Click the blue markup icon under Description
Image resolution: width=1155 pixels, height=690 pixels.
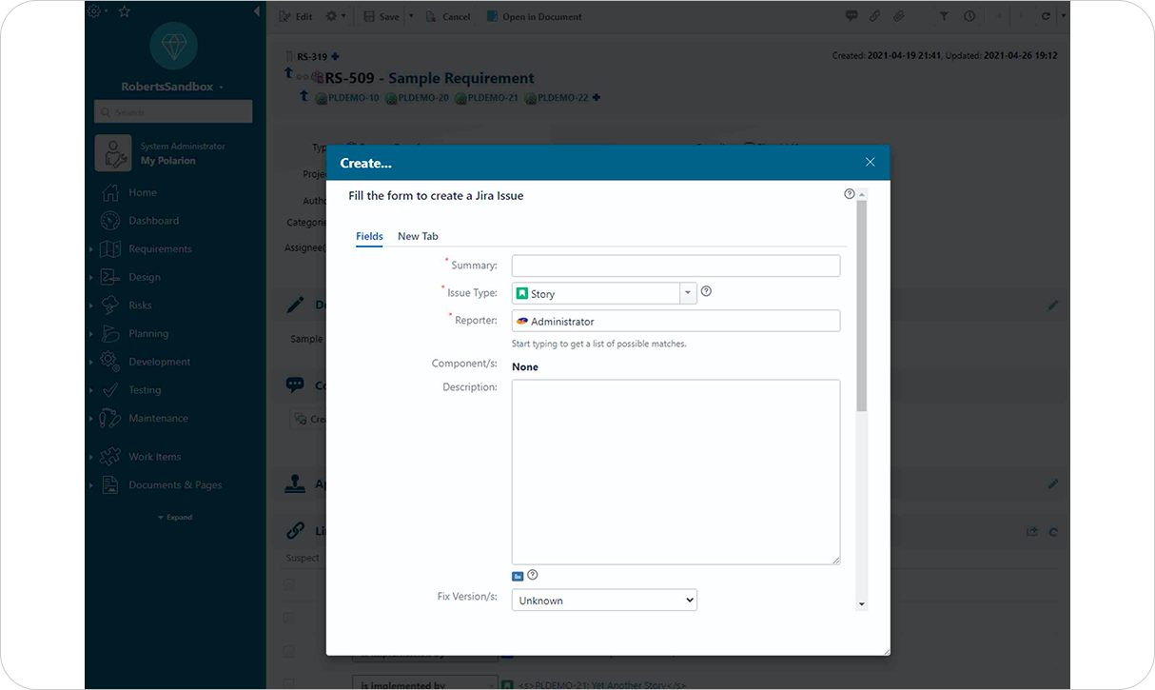(x=518, y=576)
